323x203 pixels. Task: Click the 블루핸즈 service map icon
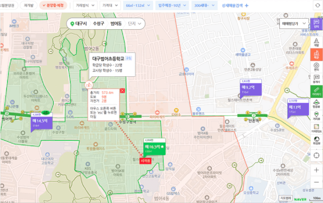(198, 109)
